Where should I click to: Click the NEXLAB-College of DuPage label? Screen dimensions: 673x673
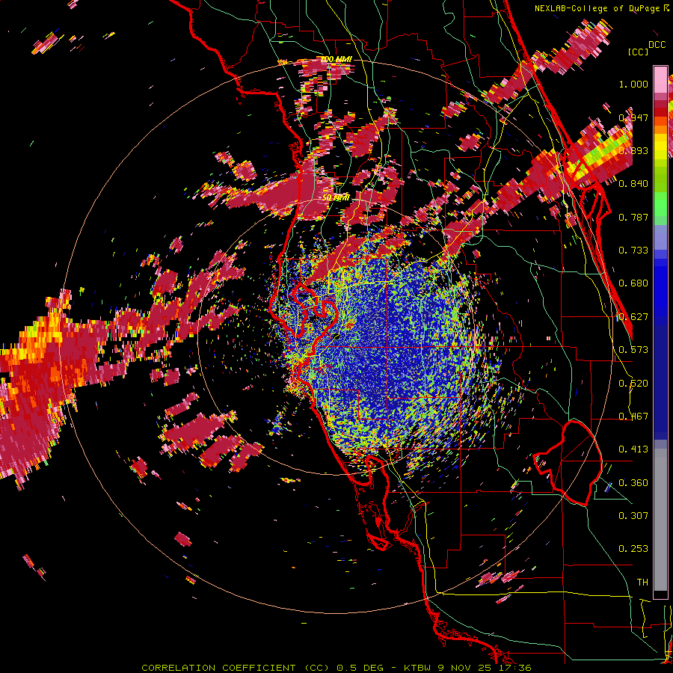602,8
